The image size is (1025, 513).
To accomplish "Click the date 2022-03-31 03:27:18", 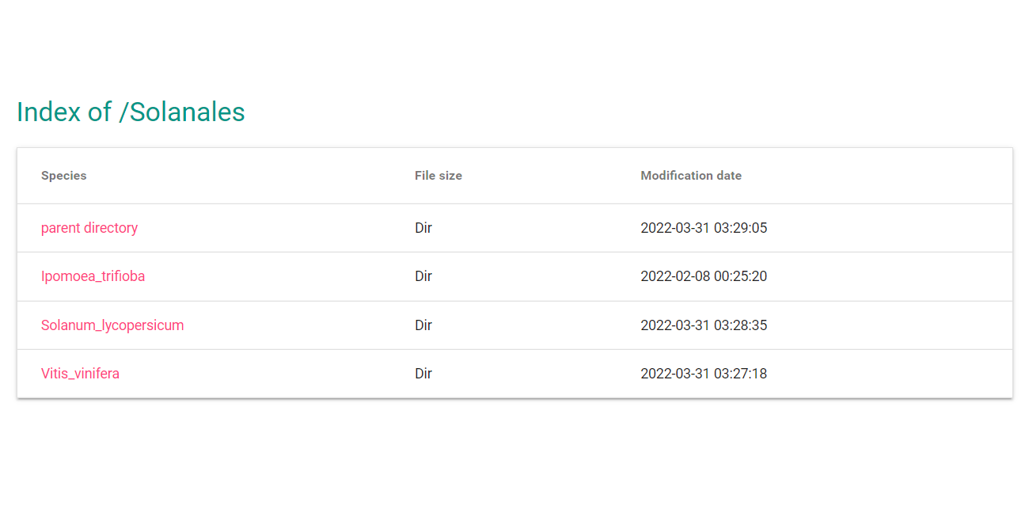I will tap(704, 374).
